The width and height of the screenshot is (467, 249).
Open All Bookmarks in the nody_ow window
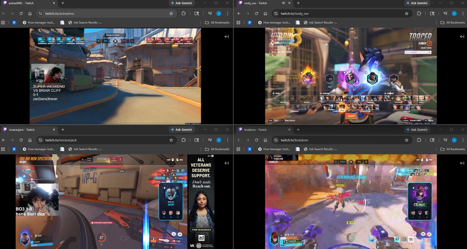click(x=453, y=23)
